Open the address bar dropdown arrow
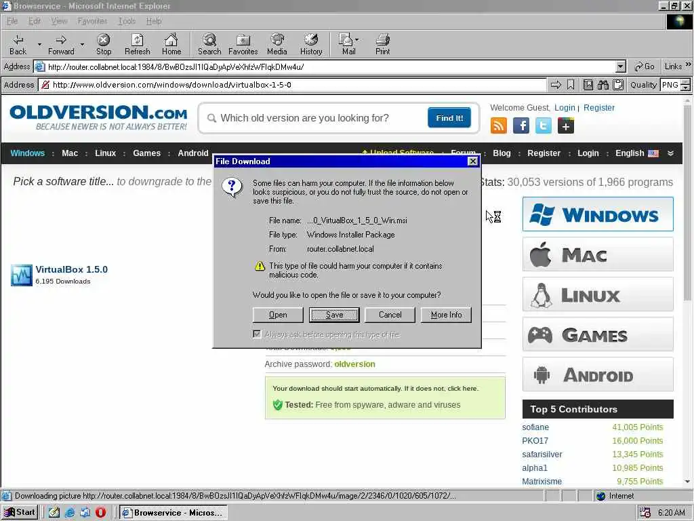This screenshot has height=521, width=694. pos(621,67)
